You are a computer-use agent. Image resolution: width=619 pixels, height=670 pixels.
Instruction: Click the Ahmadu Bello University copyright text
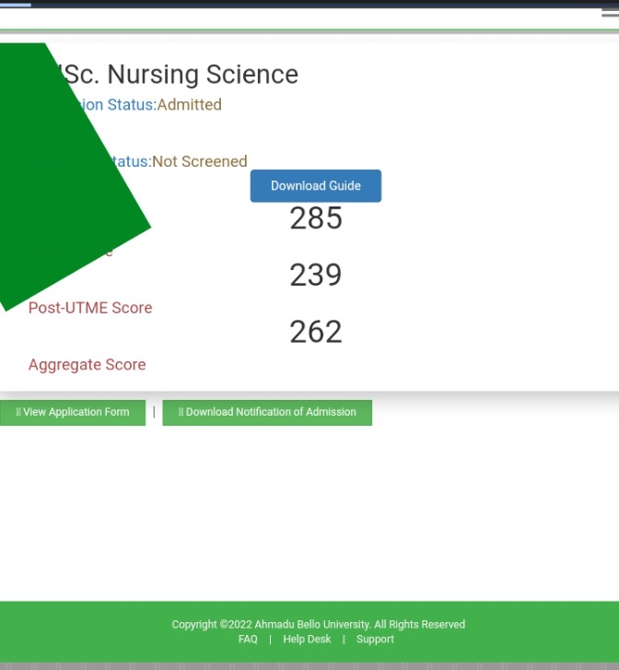(x=318, y=624)
